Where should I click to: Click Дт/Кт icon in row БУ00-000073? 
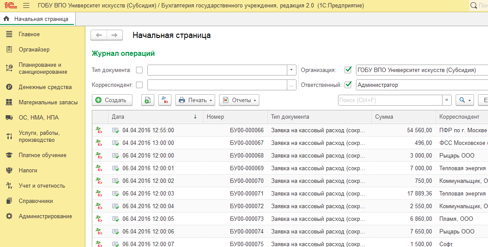tap(99, 219)
